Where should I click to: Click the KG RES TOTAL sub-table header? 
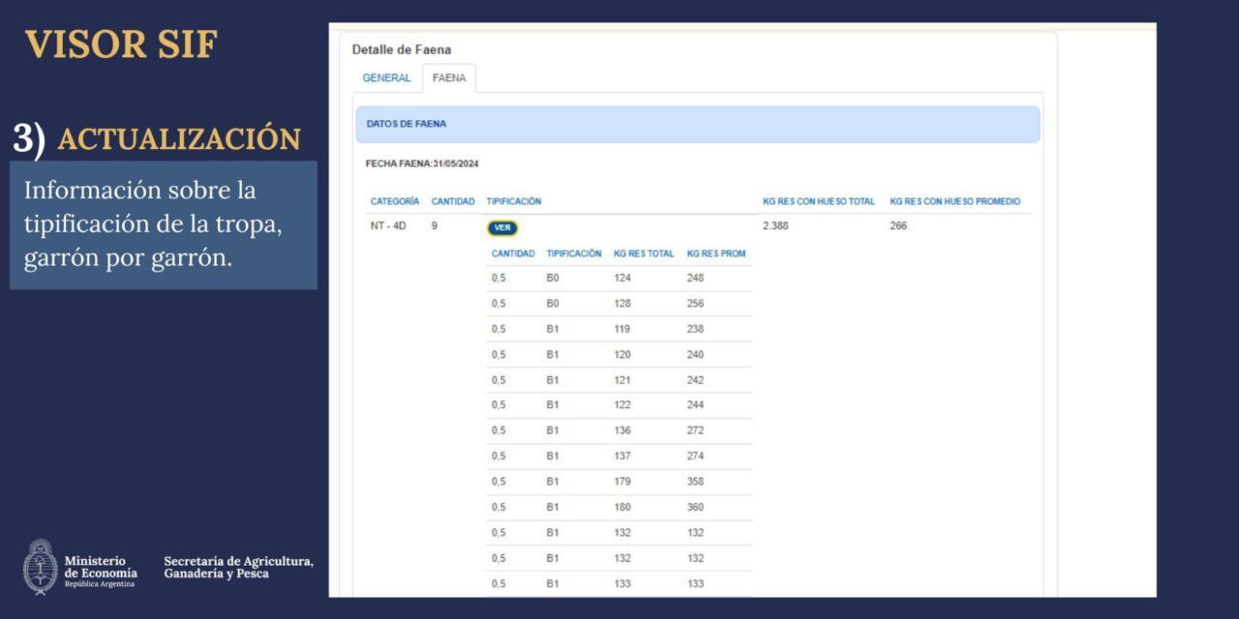click(644, 253)
